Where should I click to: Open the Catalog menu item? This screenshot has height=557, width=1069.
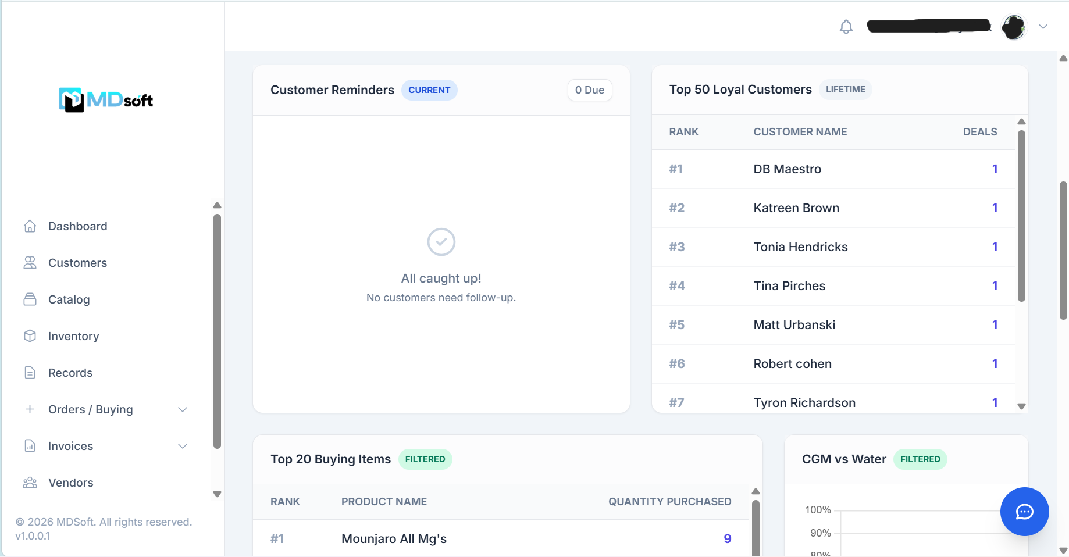[x=69, y=299]
